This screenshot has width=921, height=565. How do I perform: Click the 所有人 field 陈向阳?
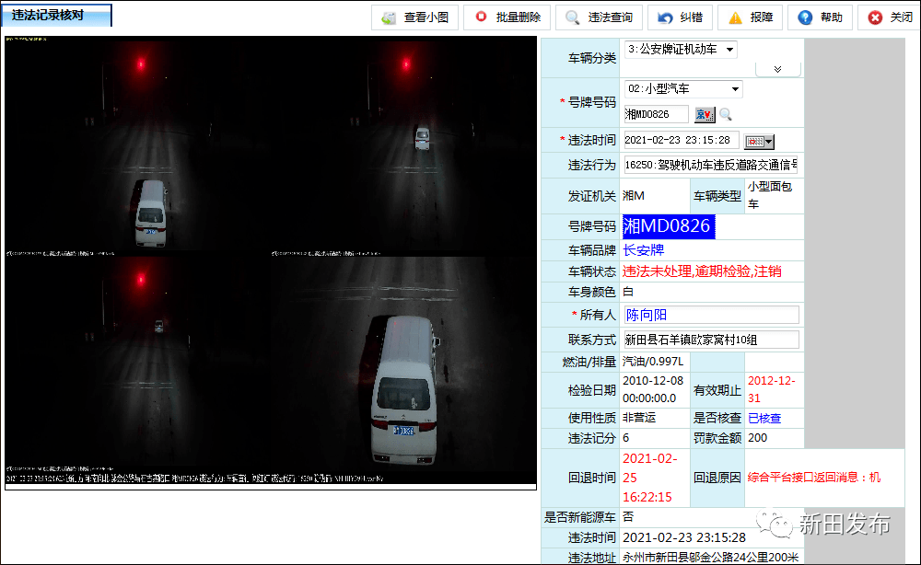tap(711, 315)
